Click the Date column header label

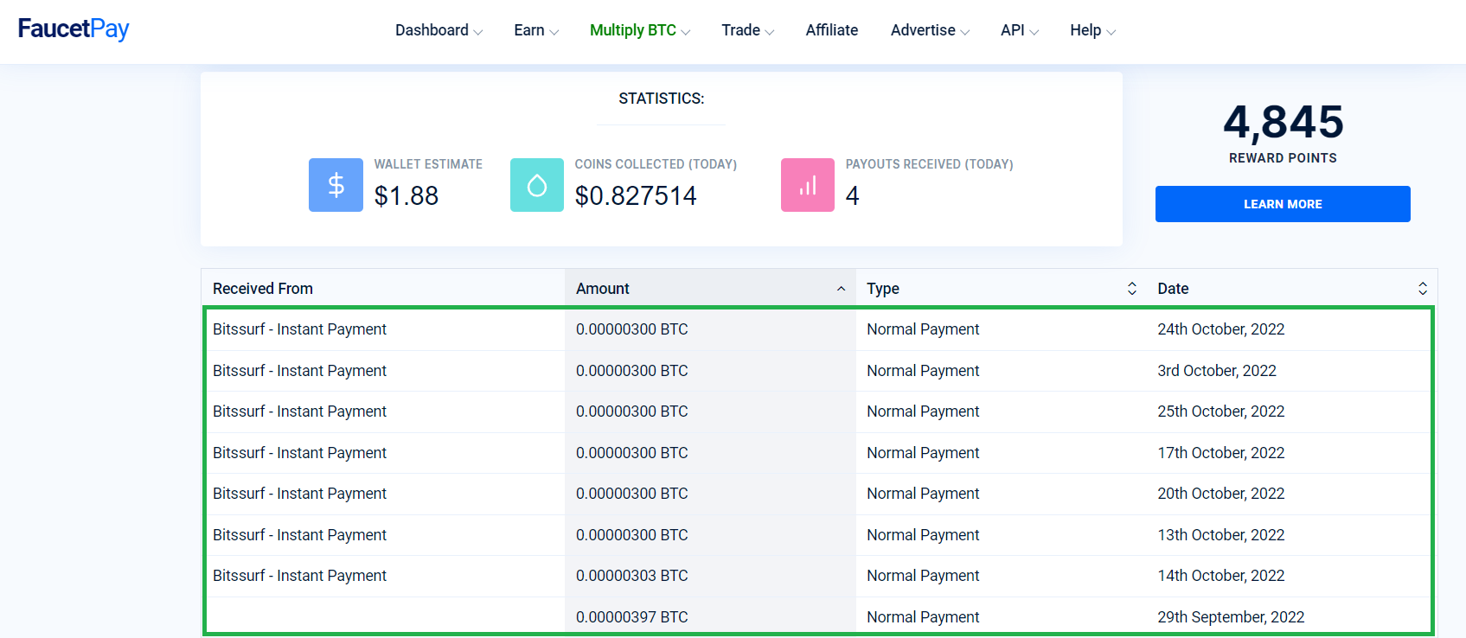click(1173, 289)
